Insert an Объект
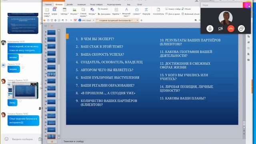The height and width of the screenshot is (144, 256). coord(186,9)
